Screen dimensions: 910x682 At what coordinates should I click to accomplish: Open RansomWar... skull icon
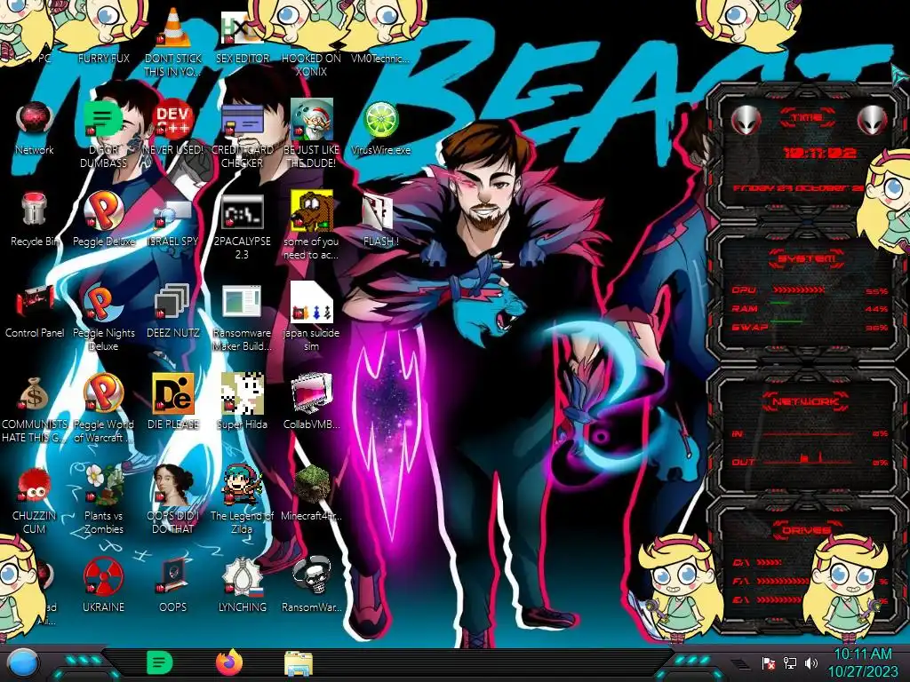click(311, 584)
